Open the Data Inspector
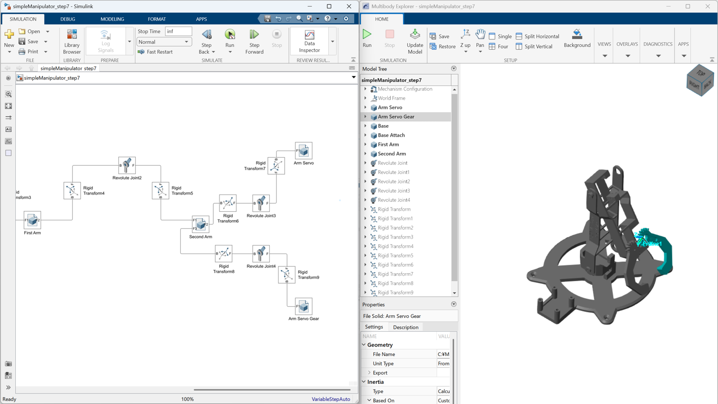 pyautogui.click(x=309, y=41)
